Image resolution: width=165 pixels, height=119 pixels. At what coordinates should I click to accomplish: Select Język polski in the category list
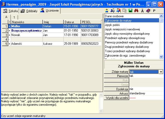132,25
